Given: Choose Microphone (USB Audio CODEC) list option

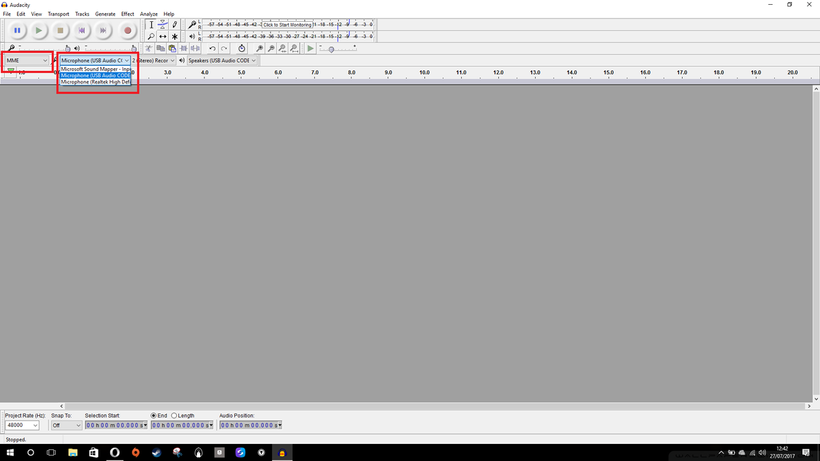Looking at the screenshot, I should coord(95,75).
